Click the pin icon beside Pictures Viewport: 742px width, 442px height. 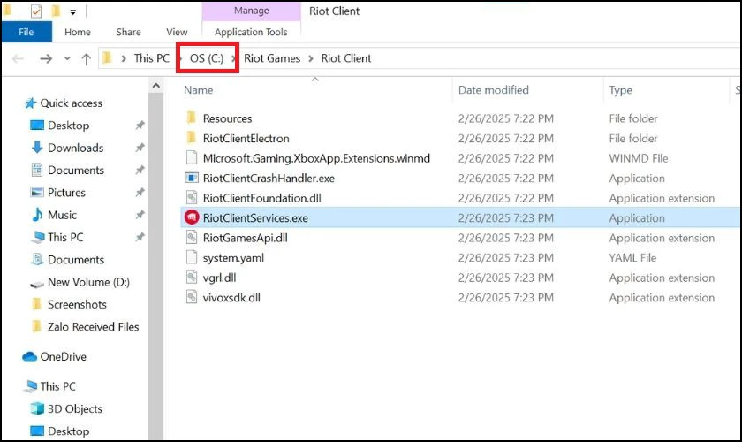[x=140, y=193]
